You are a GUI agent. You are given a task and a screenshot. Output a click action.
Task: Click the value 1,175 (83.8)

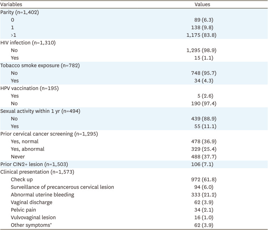[202, 35]
